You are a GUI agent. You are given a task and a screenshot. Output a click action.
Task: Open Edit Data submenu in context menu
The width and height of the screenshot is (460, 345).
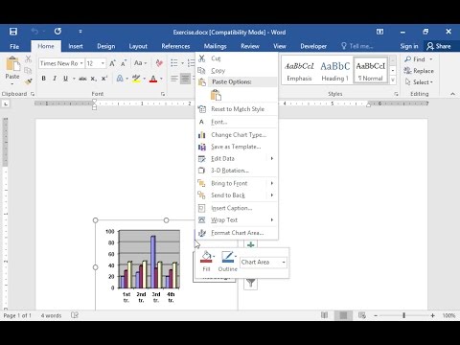[237, 158]
